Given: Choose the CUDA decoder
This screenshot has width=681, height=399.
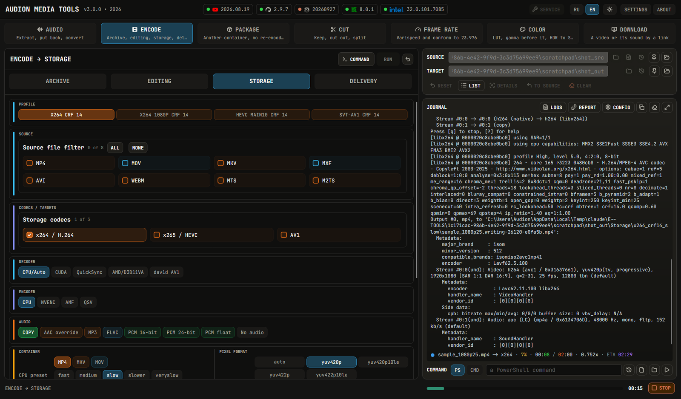Looking at the screenshot, I should [61, 272].
